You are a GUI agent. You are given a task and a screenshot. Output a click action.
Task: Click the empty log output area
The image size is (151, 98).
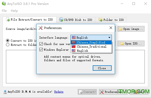coord(75,67)
